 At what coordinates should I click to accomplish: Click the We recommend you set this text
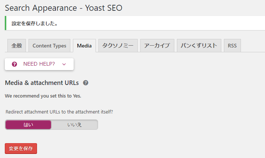pyautogui.click(x=43, y=96)
